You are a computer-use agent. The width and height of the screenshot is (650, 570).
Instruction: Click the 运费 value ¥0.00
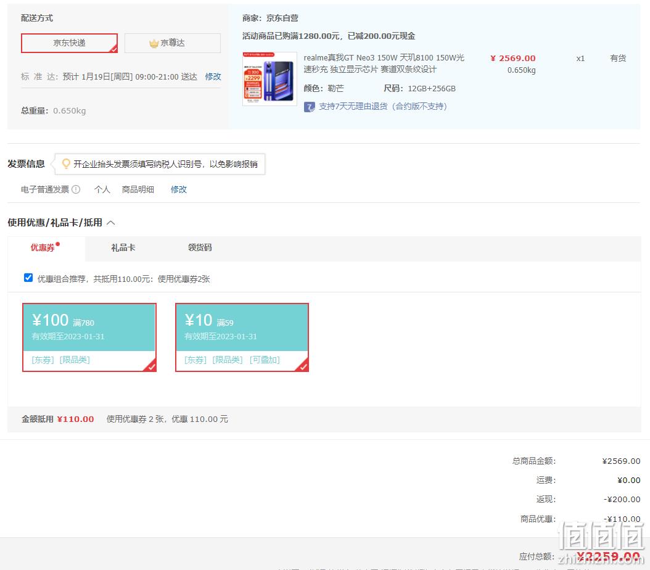click(x=629, y=480)
